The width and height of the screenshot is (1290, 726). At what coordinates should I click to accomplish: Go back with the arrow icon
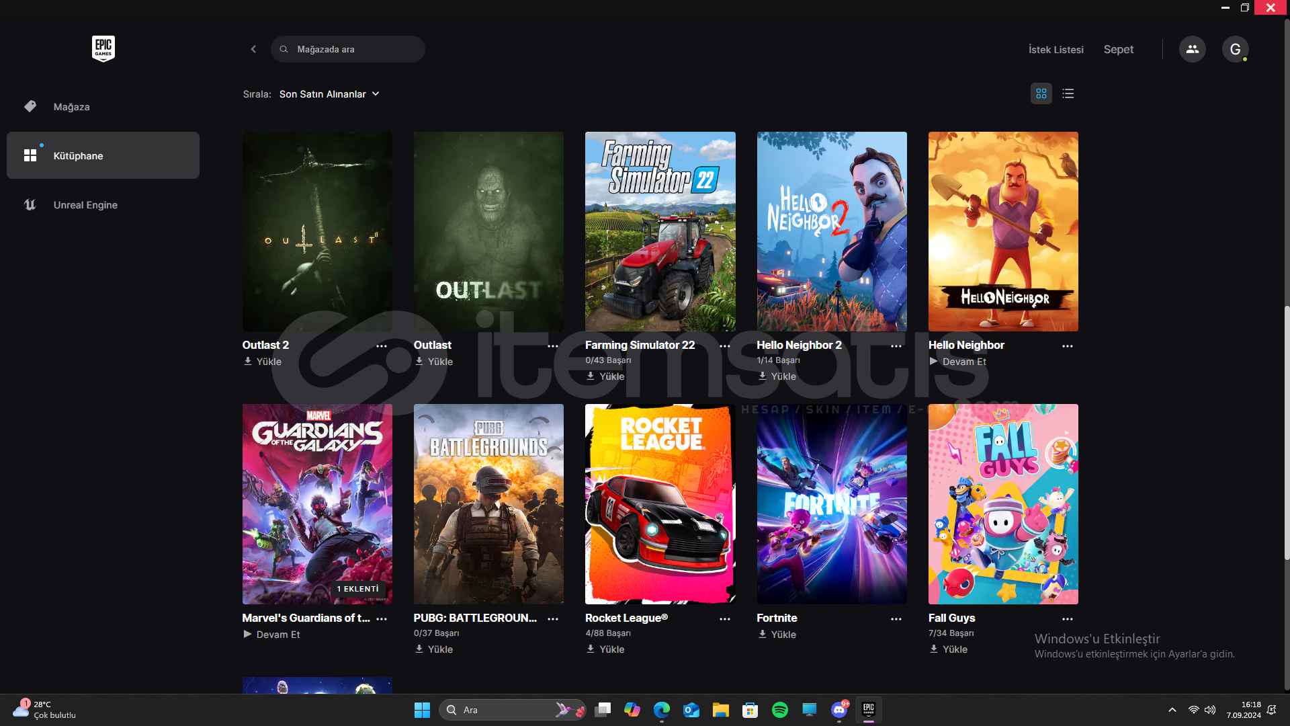click(253, 49)
